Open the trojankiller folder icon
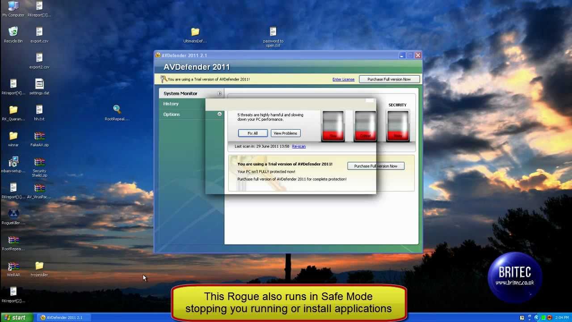This screenshot has height=322, width=572. [x=39, y=268]
